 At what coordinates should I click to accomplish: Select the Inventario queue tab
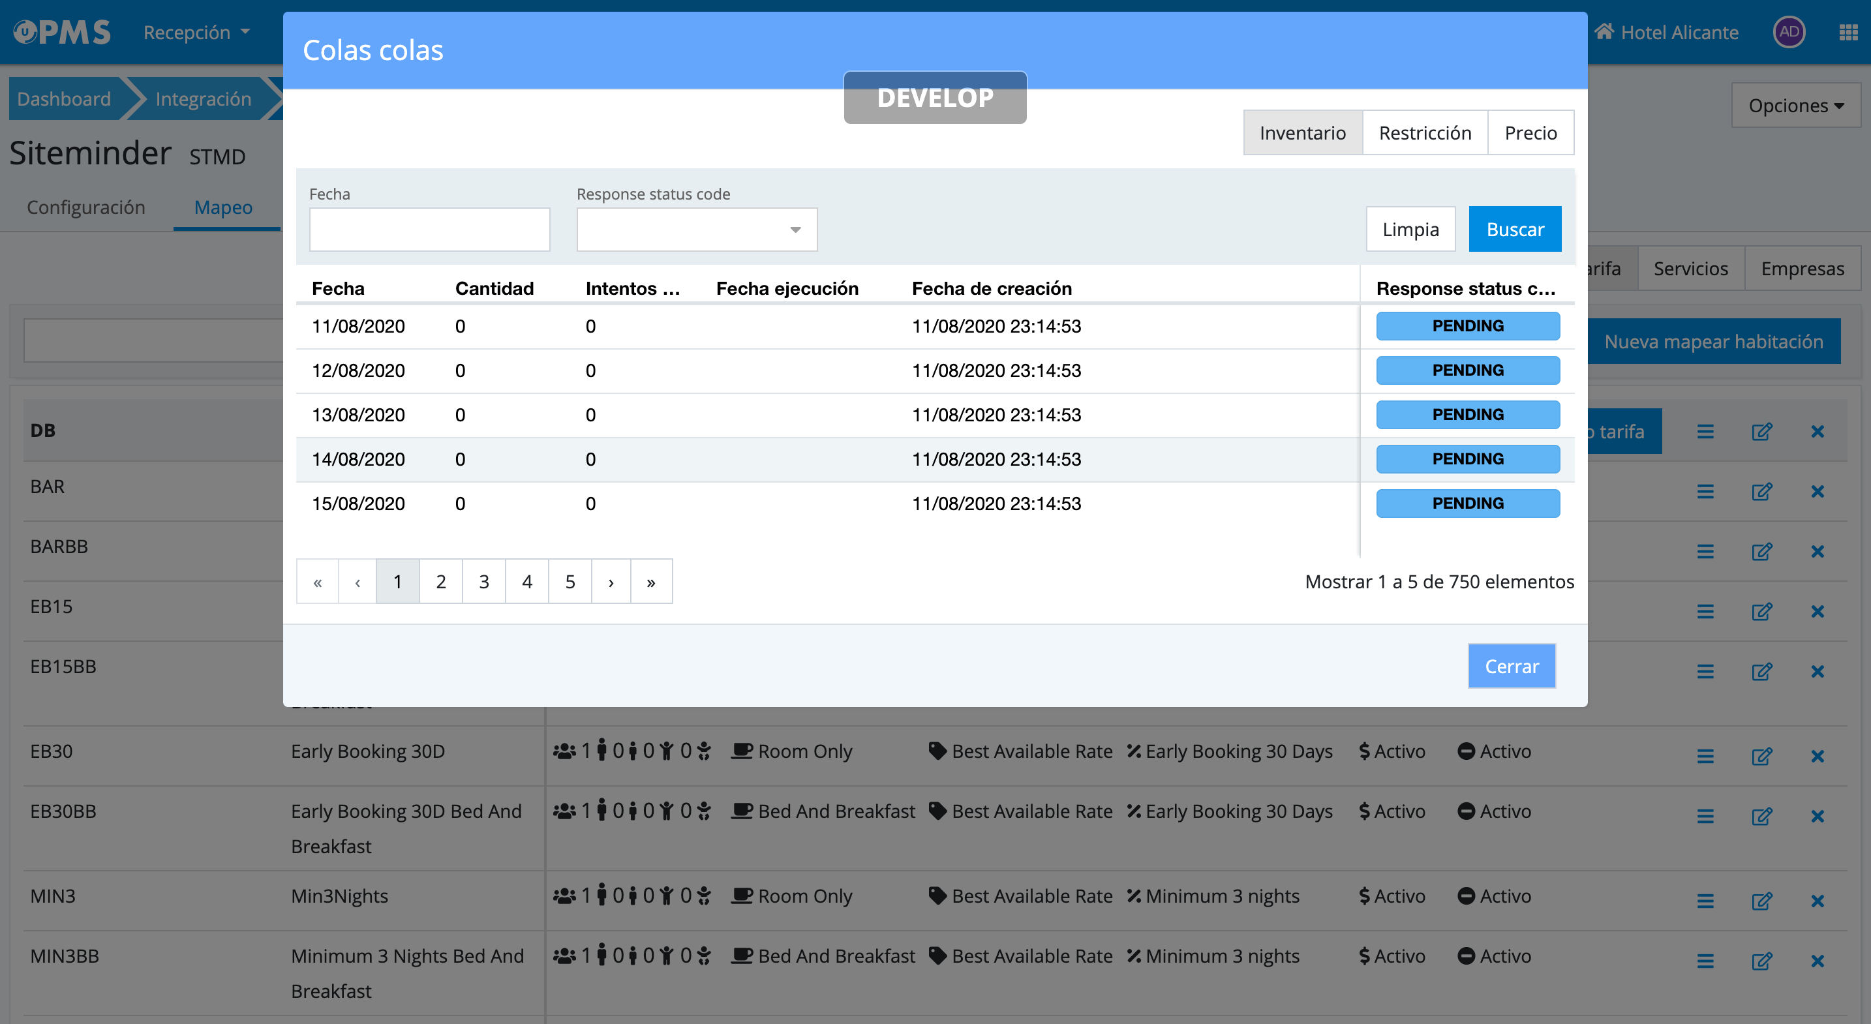pos(1302,133)
